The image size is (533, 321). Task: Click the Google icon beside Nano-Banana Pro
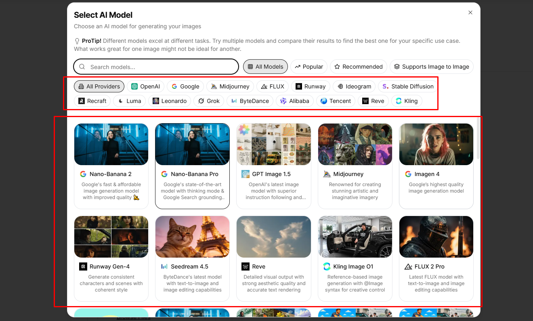point(164,174)
